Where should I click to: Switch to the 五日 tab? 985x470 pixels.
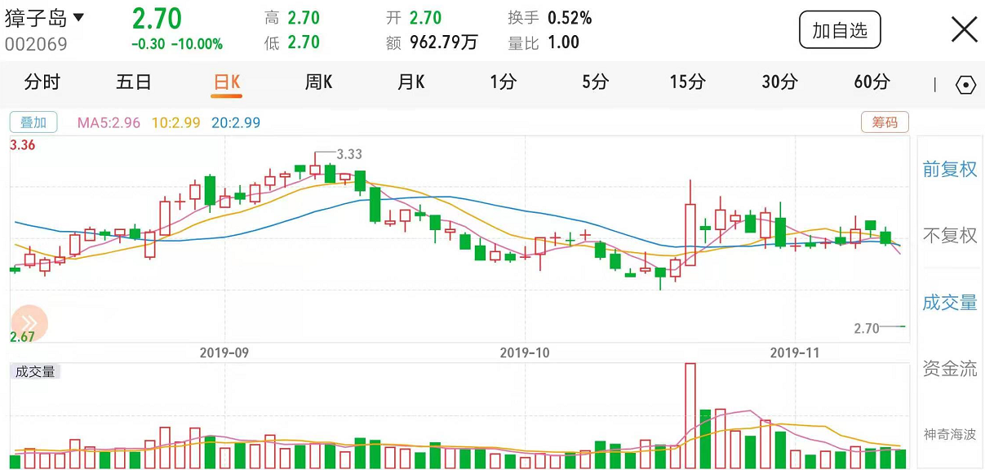[x=134, y=82]
